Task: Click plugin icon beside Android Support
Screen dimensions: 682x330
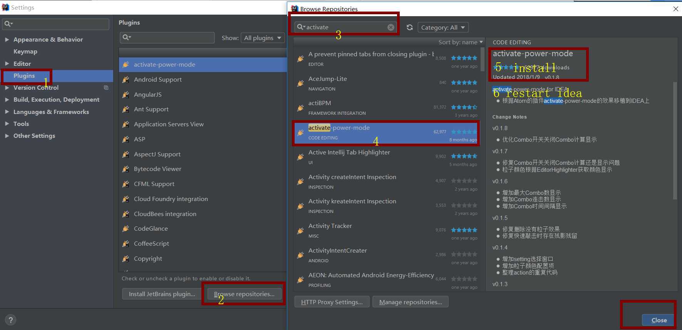Action: coord(126,80)
